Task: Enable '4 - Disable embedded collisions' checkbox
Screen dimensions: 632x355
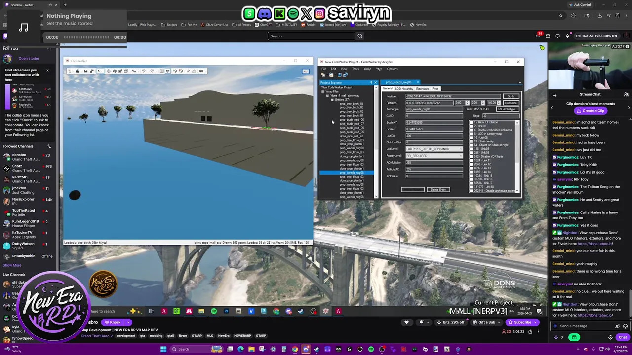Action: click(471, 130)
